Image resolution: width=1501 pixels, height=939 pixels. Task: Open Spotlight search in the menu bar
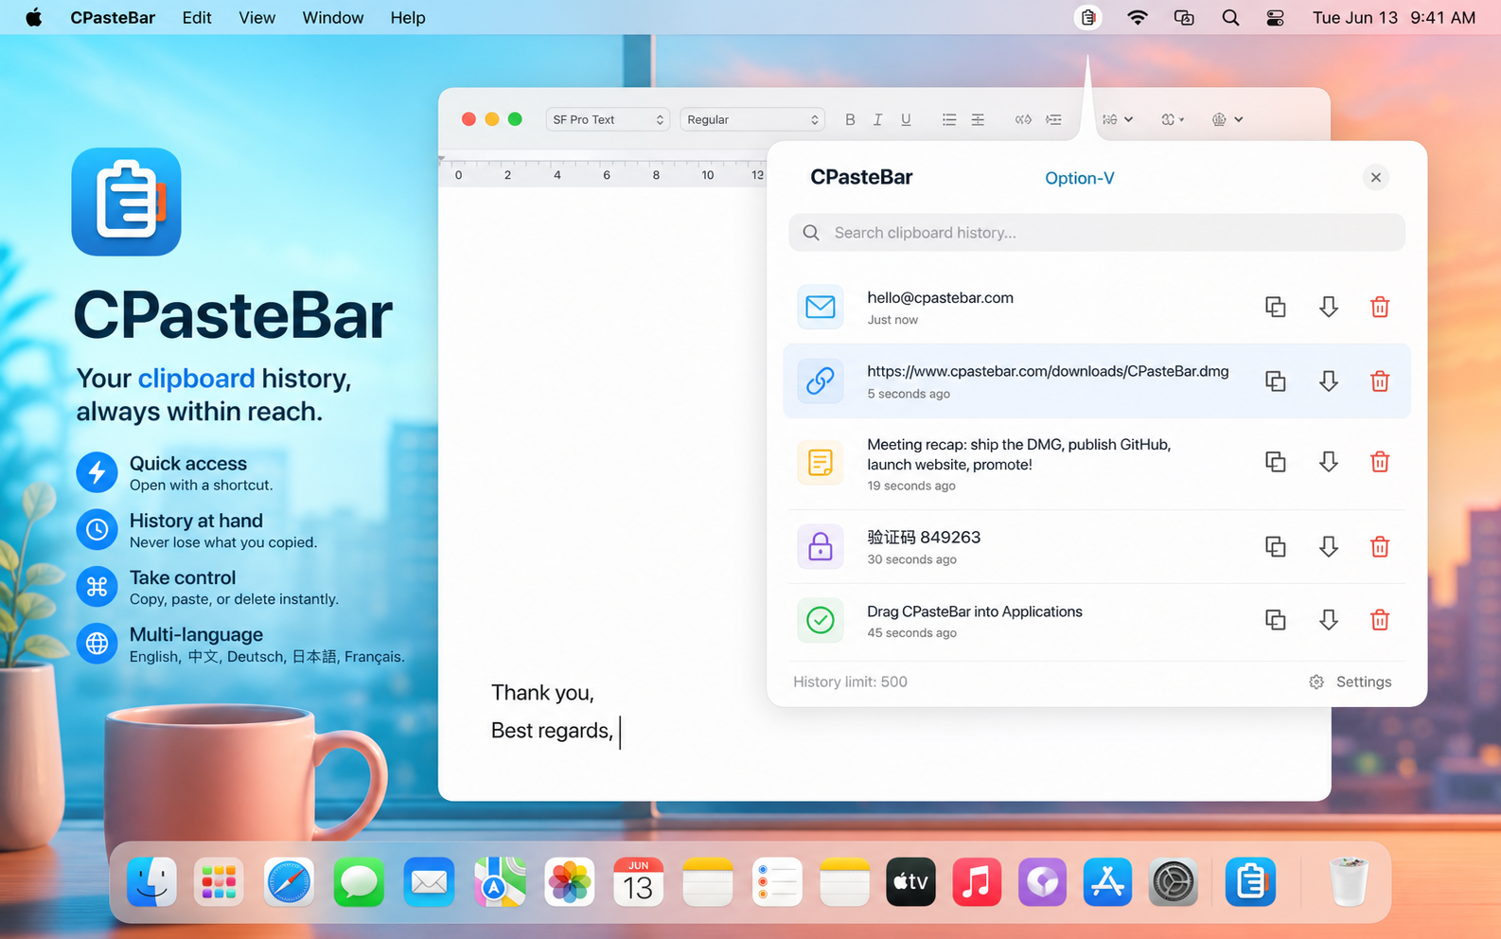point(1230,17)
